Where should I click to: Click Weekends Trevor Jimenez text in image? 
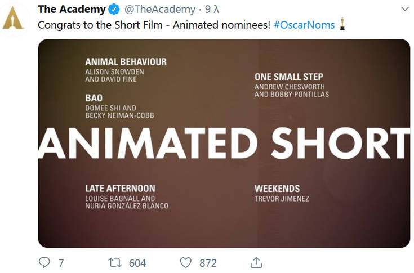coord(282,193)
